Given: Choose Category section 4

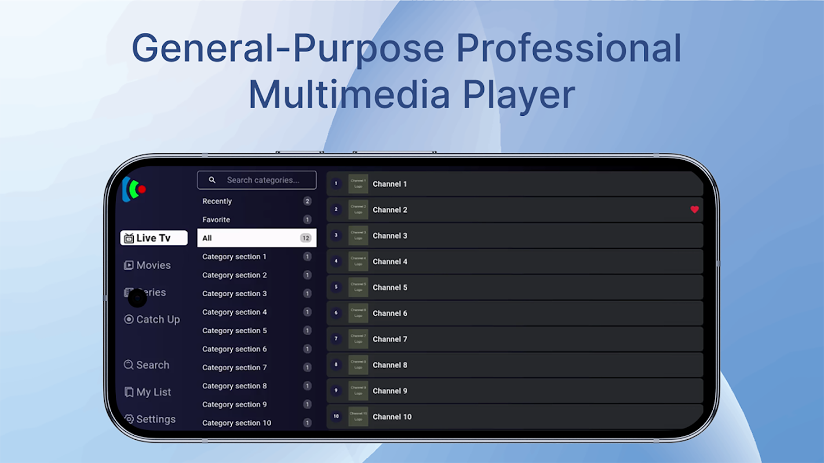Looking at the screenshot, I should 257,312.
